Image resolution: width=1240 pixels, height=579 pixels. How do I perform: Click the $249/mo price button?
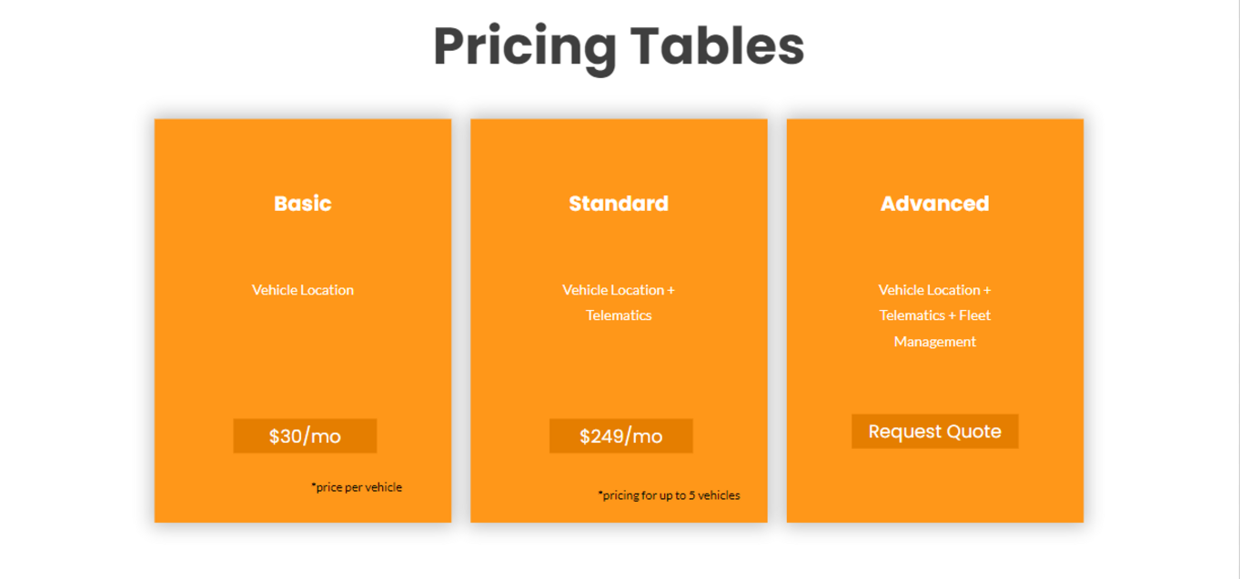tap(620, 436)
